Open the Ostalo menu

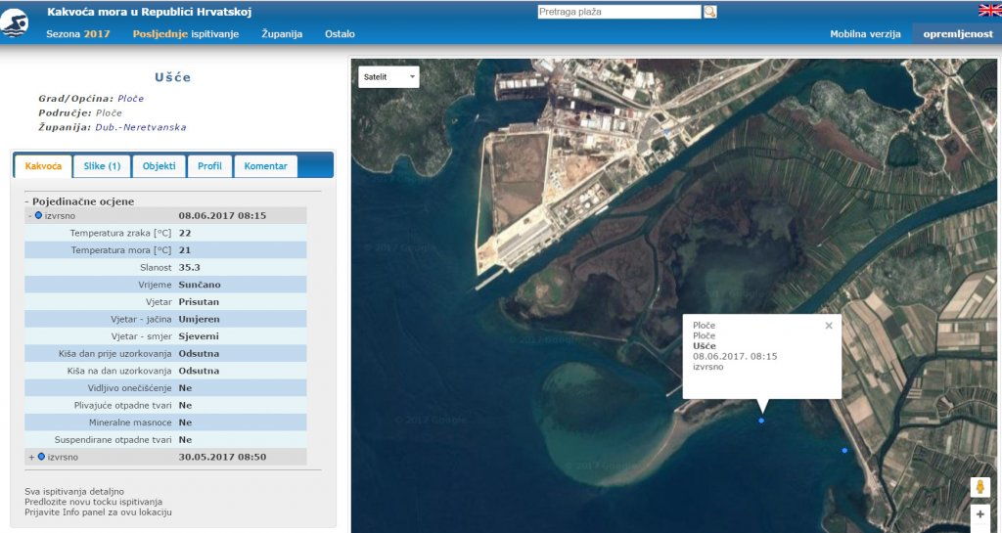coord(340,34)
